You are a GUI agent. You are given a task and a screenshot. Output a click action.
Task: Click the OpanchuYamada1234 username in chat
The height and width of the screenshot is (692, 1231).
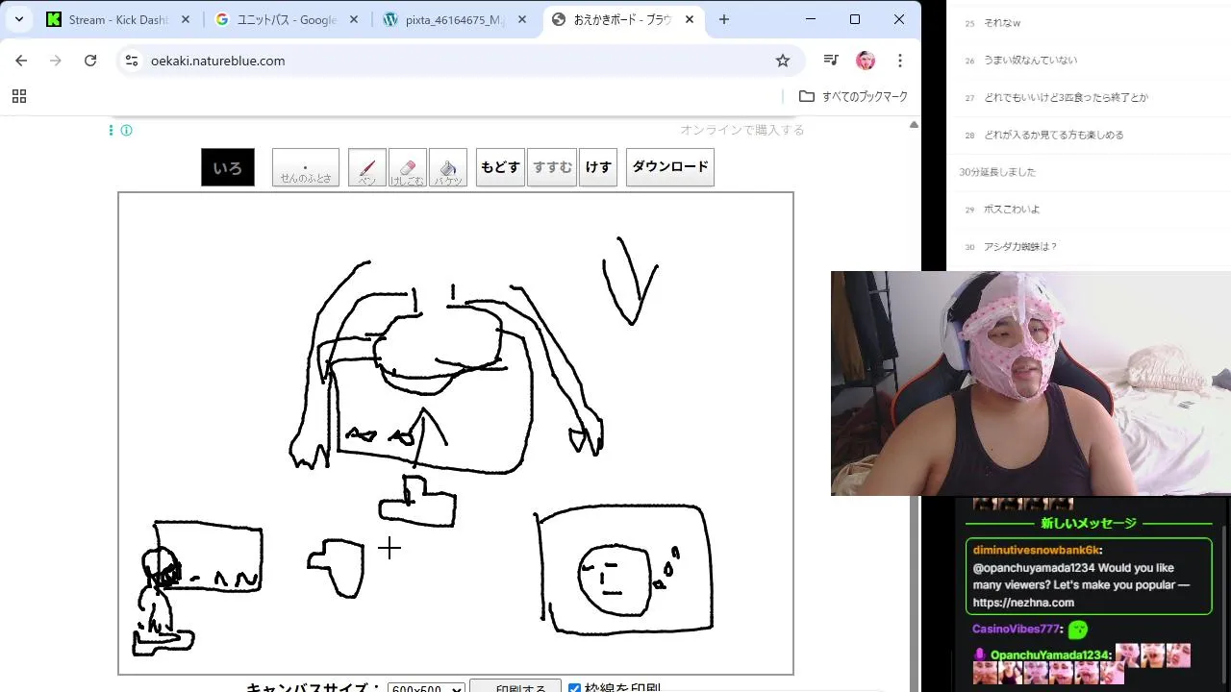(1051, 655)
